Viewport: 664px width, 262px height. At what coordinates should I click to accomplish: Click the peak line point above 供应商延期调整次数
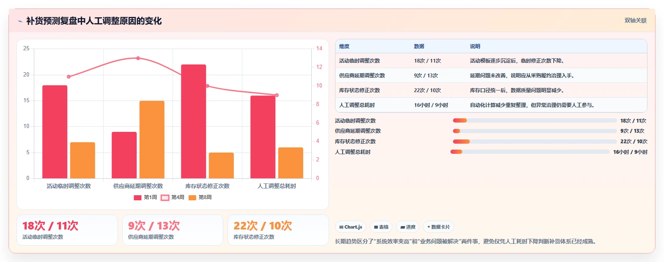[x=138, y=58]
